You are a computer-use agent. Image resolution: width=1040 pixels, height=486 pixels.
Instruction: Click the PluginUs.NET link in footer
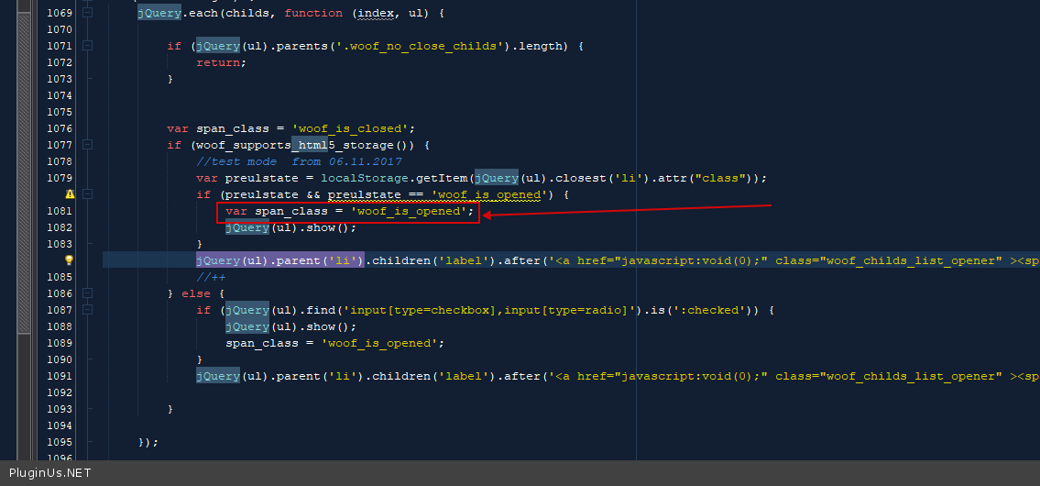pyautogui.click(x=49, y=473)
